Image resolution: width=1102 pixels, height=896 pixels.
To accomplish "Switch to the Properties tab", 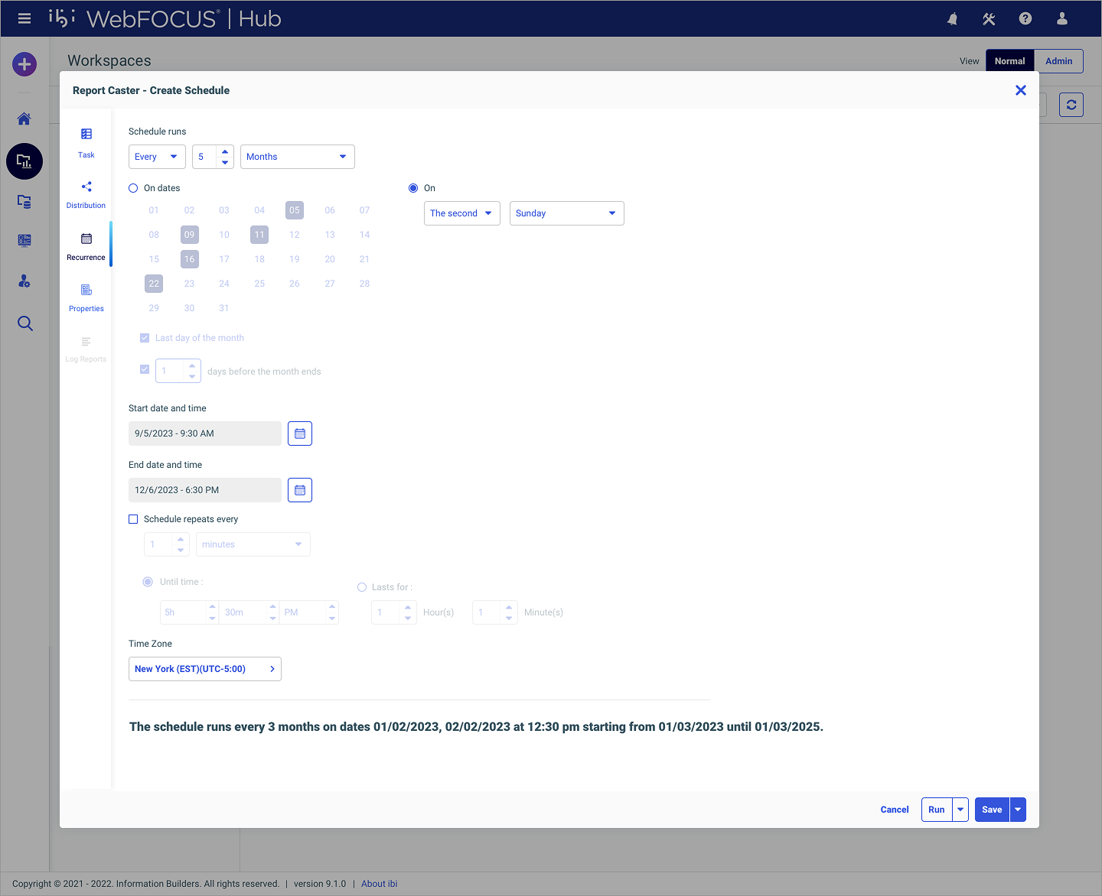I will coord(86,297).
